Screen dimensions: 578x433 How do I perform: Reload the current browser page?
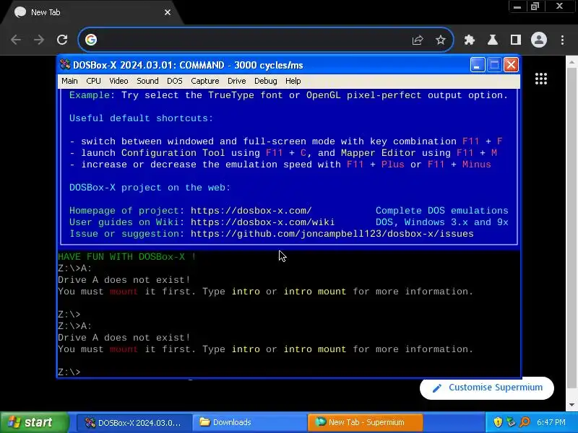[x=62, y=40]
